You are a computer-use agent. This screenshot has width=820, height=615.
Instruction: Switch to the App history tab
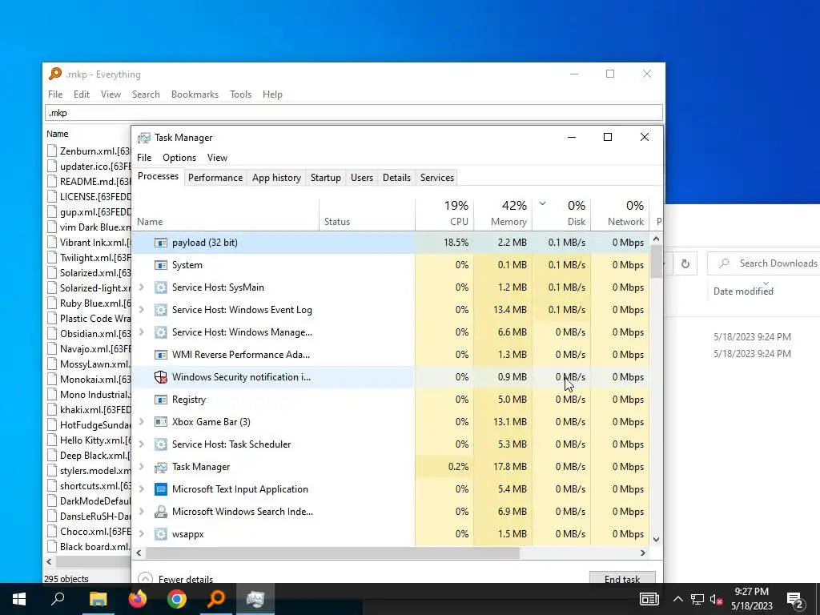(276, 178)
